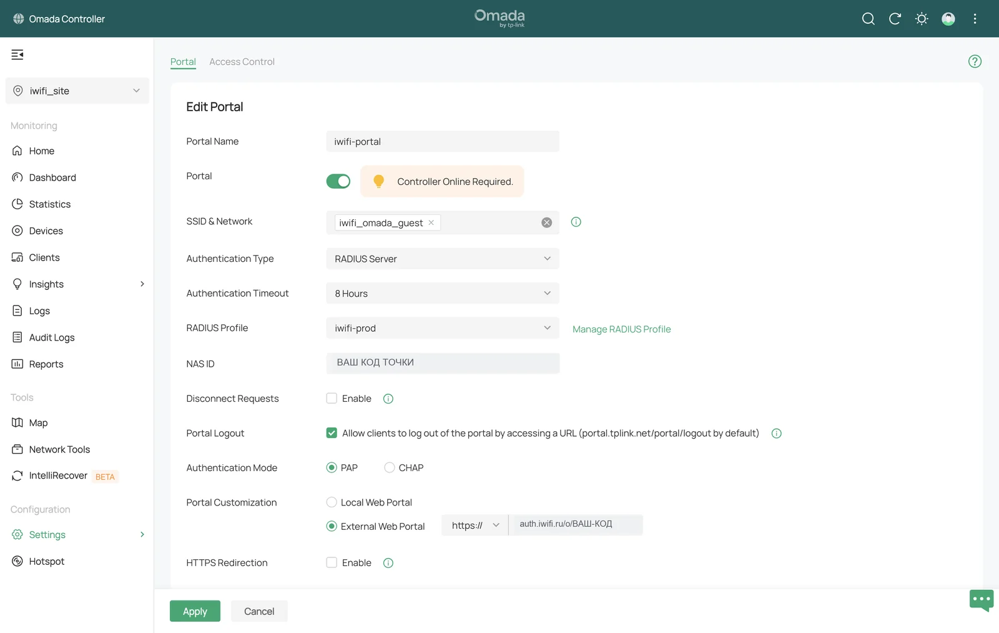Click the refresh icon in top bar

coord(895,19)
